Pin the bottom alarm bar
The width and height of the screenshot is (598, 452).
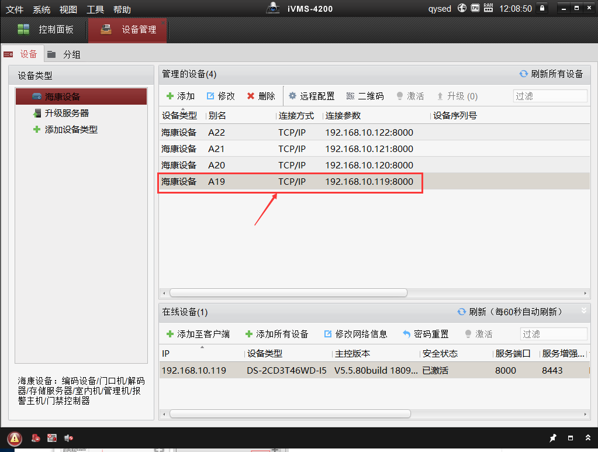point(553,438)
